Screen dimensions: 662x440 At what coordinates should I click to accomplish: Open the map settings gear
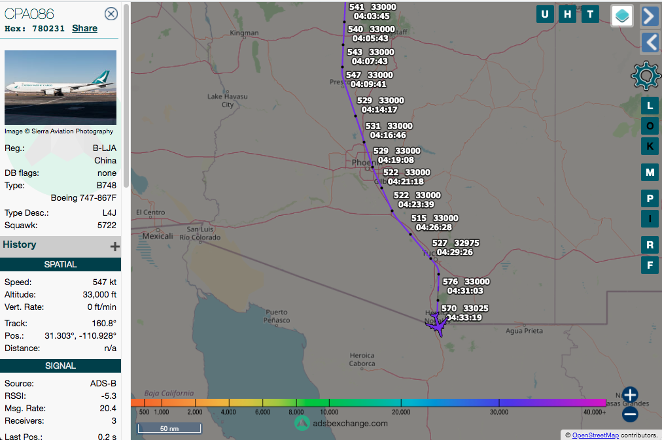tap(646, 76)
